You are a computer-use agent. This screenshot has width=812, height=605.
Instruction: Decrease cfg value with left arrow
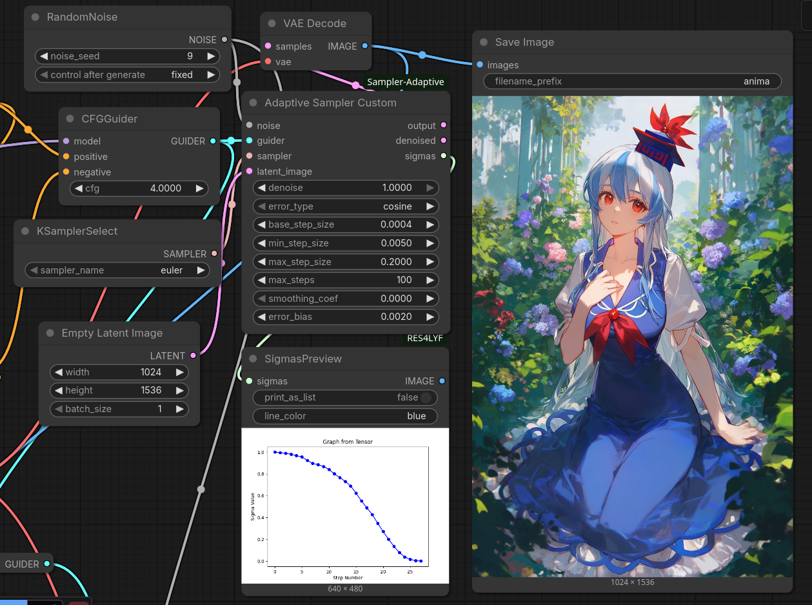(79, 188)
